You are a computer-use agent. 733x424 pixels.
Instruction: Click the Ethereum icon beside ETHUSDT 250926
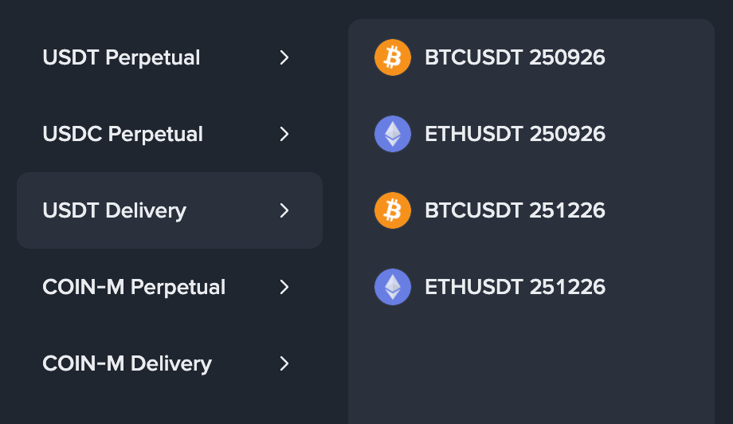click(393, 134)
